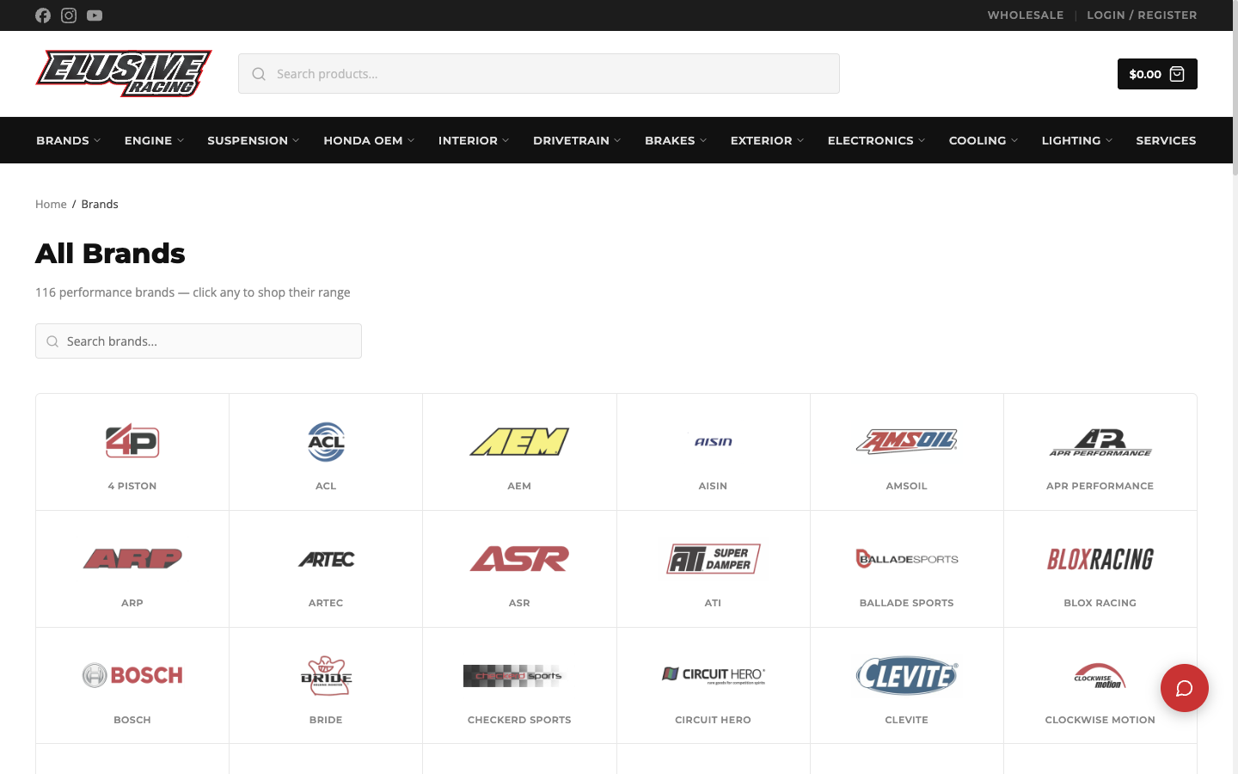The image size is (1238, 774).
Task: Open the YouTube social icon
Action: [x=95, y=15]
